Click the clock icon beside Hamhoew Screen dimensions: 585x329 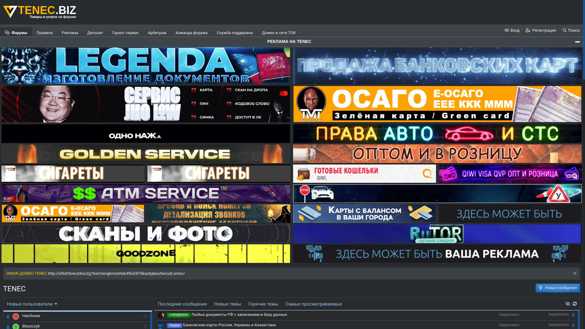click(145, 316)
